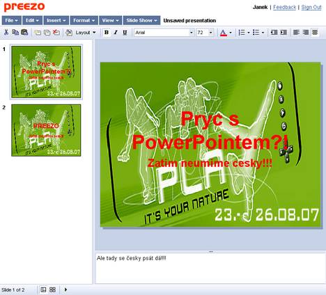Screen dimensions: 326x295
Task: Open font color dropdown arrow
Action: point(231,33)
